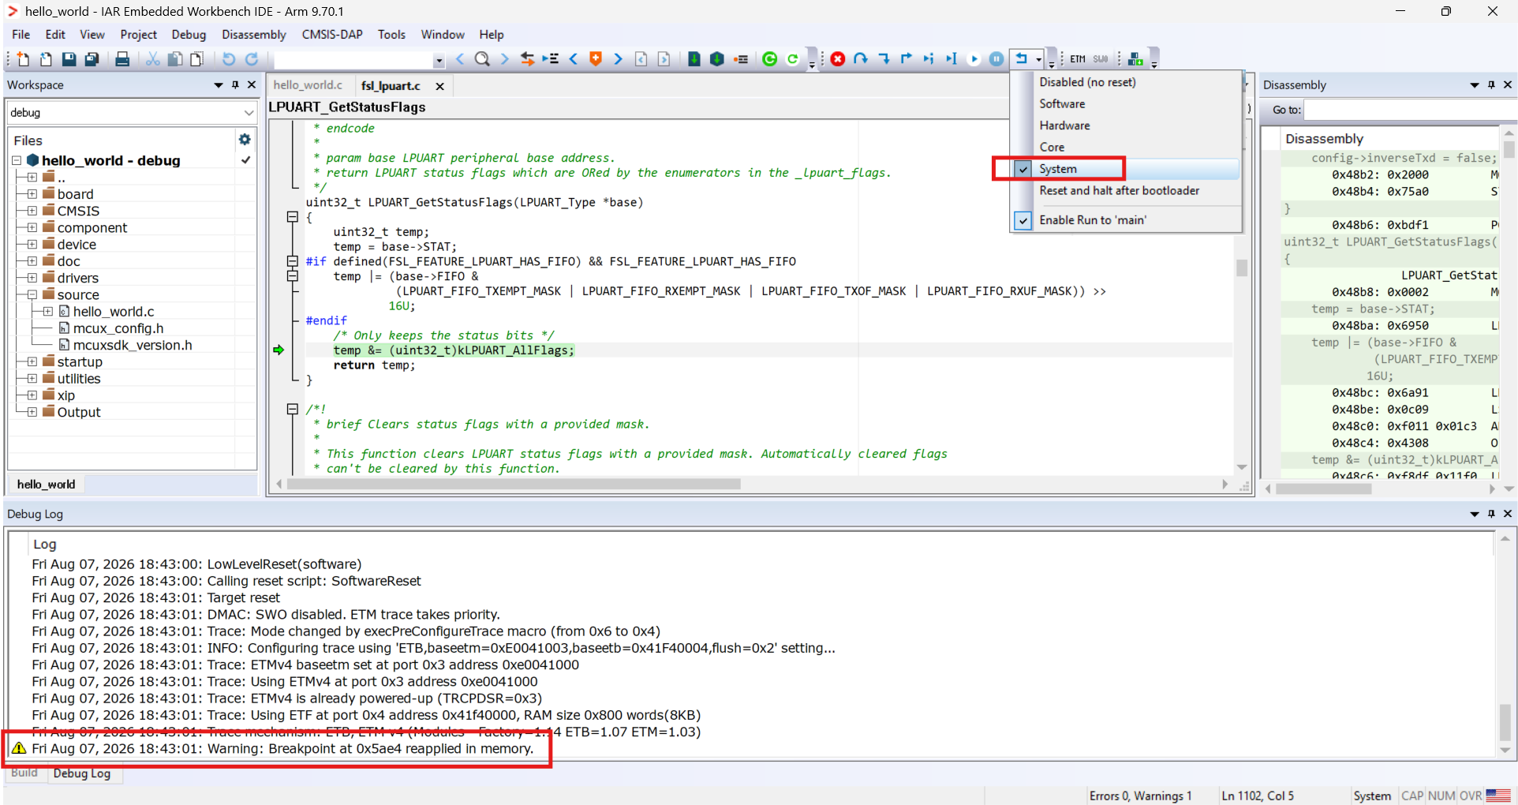Viewport: 1518px width, 805px height.
Task: Click the Reset debugger icon
Action: tap(1022, 59)
